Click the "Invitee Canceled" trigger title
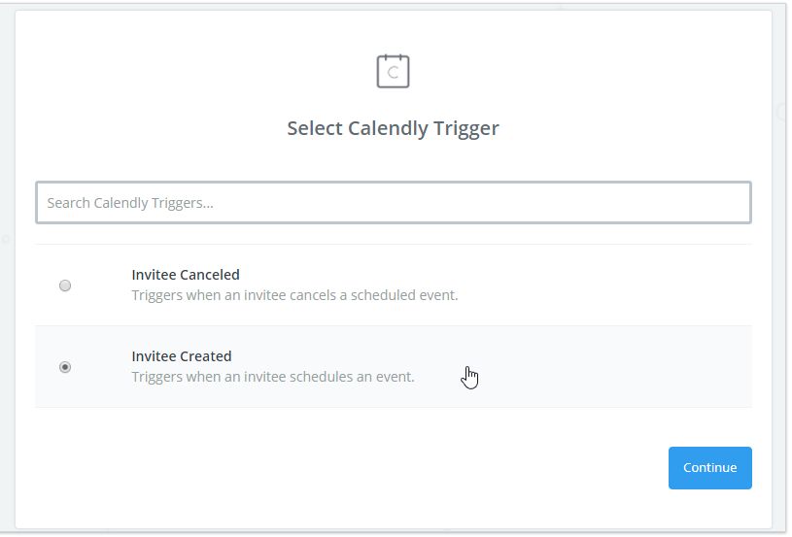The width and height of the screenshot is (792, 537). tap(186, 275)
